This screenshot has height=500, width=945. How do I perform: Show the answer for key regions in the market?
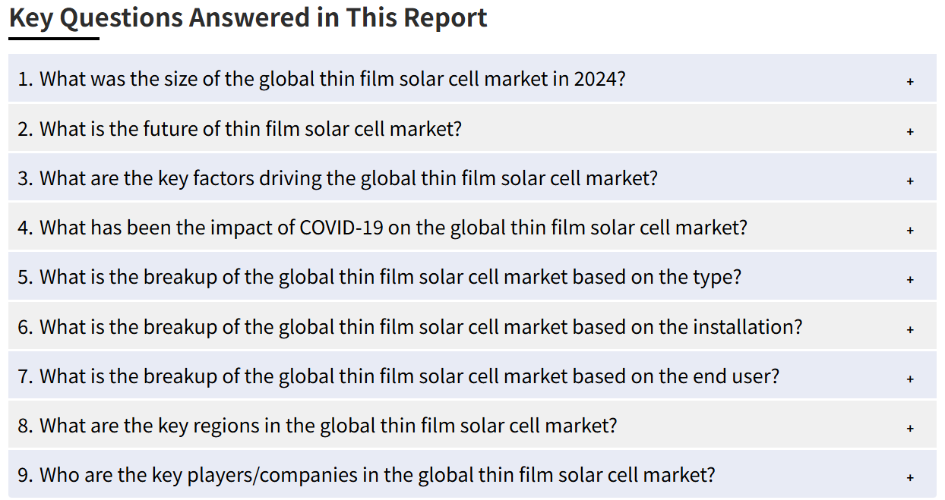[472, 425]
